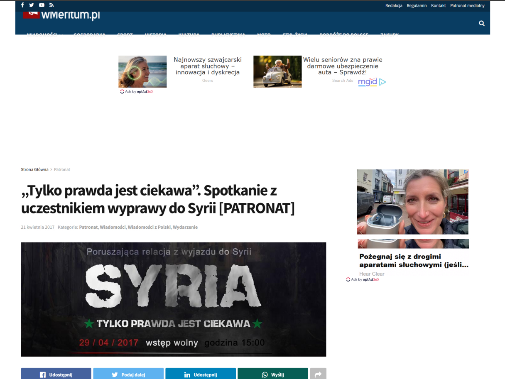This screenshot has width=505, height=379.
Task: Open the RSS feed icon
Action: pyautogui.click(x=51, y=5)
